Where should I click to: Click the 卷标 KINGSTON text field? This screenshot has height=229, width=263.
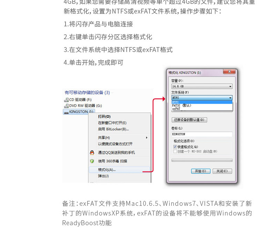point(202,134)
